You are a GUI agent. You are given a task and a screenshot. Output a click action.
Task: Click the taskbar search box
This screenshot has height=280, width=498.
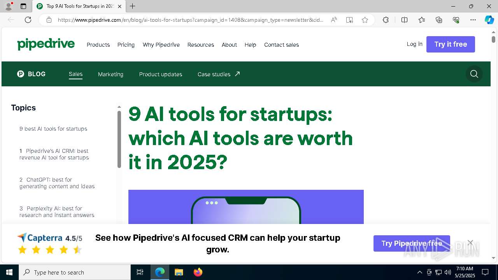(x=75, y=272)
